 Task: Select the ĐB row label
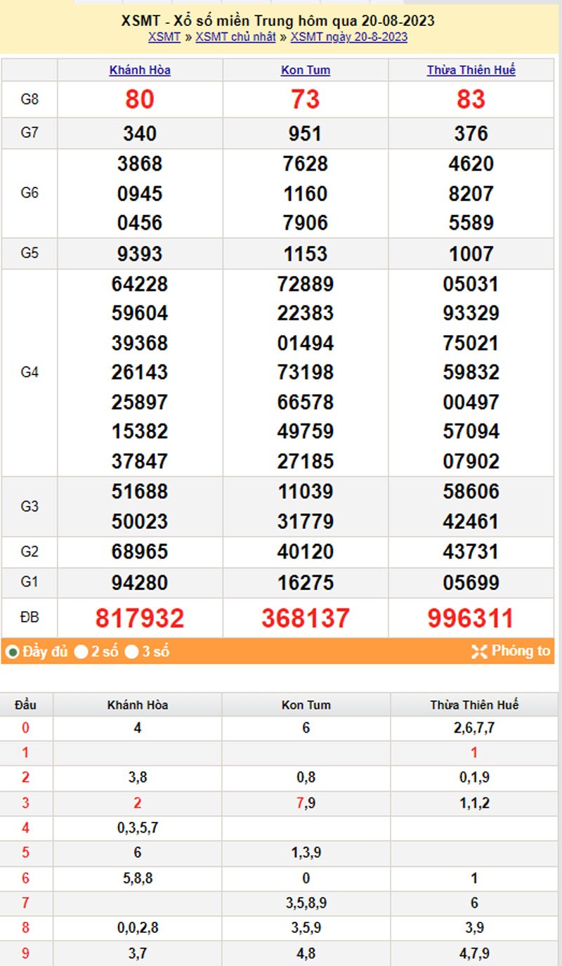pos(29,618)
